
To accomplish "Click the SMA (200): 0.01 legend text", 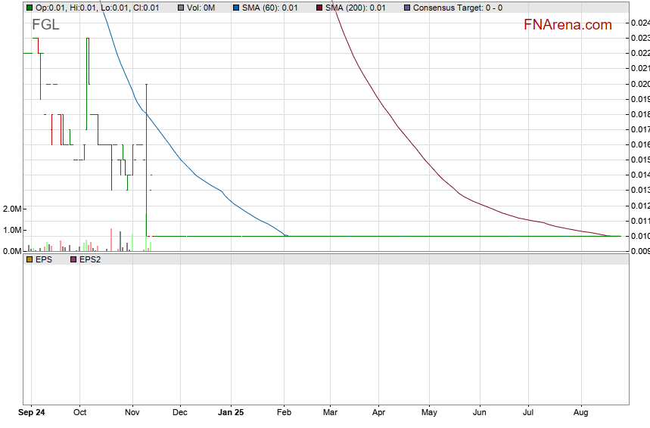I will point(356,8).
